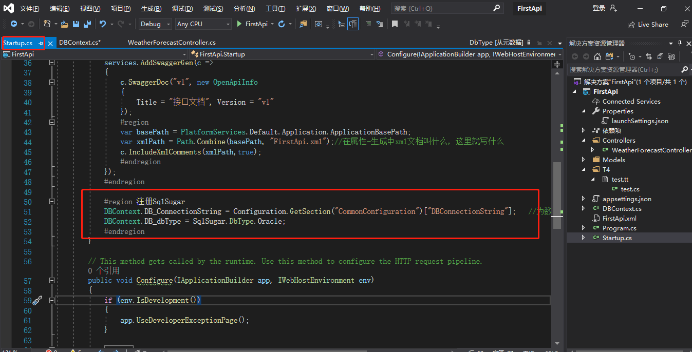Open the Configure member dropdown
692x352 pixels.
coord(470,54)
